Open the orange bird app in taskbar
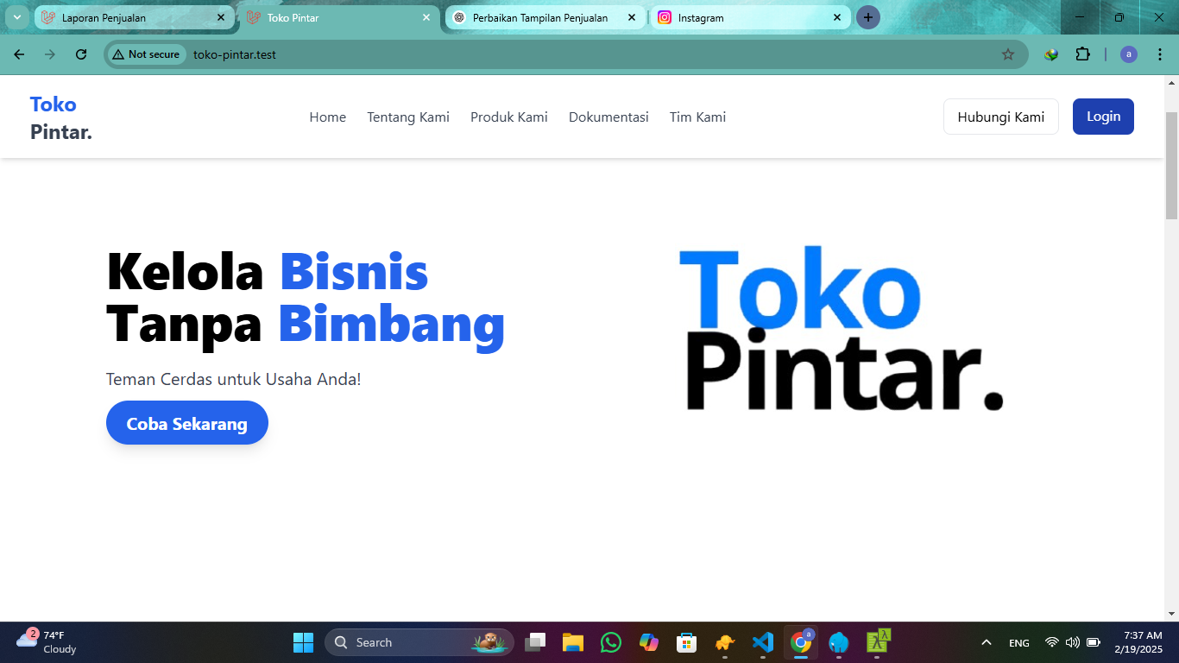 (x=725, y=642)
